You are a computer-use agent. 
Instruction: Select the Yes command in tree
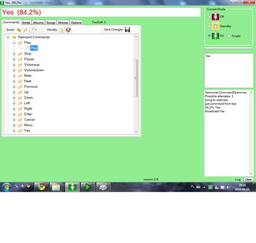click(x=27, y=130)
